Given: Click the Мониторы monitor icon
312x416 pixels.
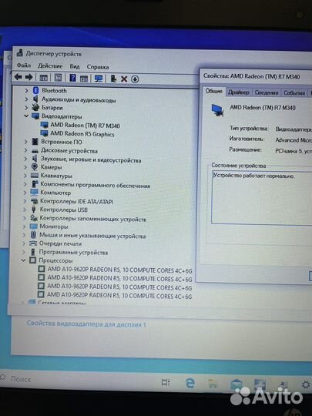Looking at the screenshot, I should coord(33,226).
